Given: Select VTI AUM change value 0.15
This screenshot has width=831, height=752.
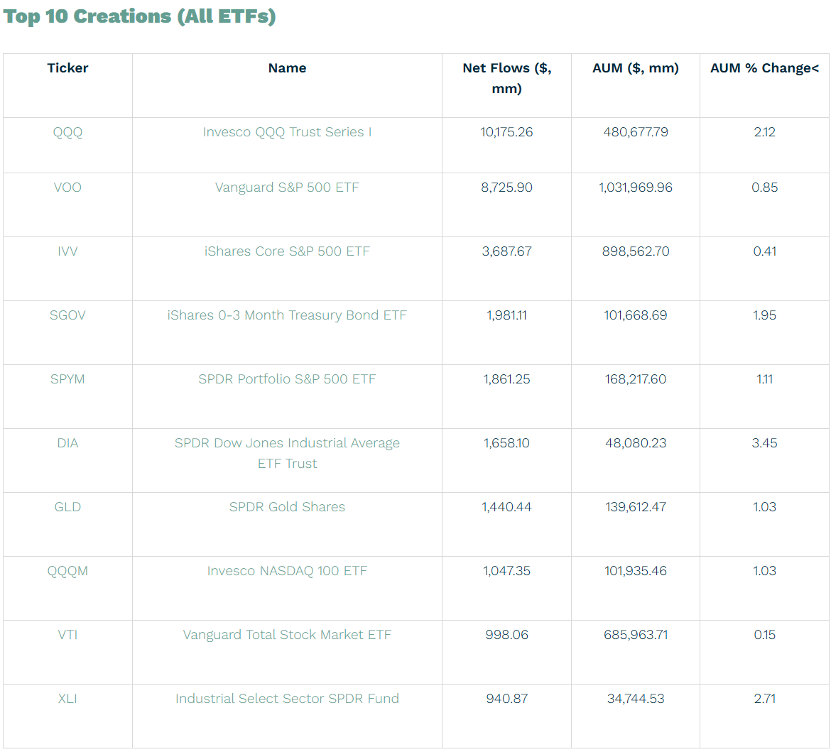Looking at the screenshot, I should pyautogui.click(x=764, y=635).
